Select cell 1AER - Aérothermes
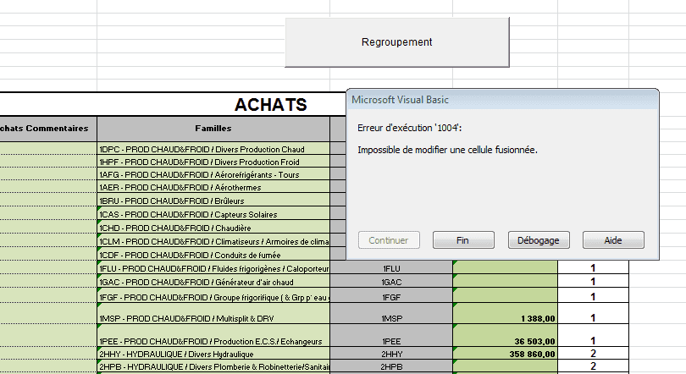 213,186
